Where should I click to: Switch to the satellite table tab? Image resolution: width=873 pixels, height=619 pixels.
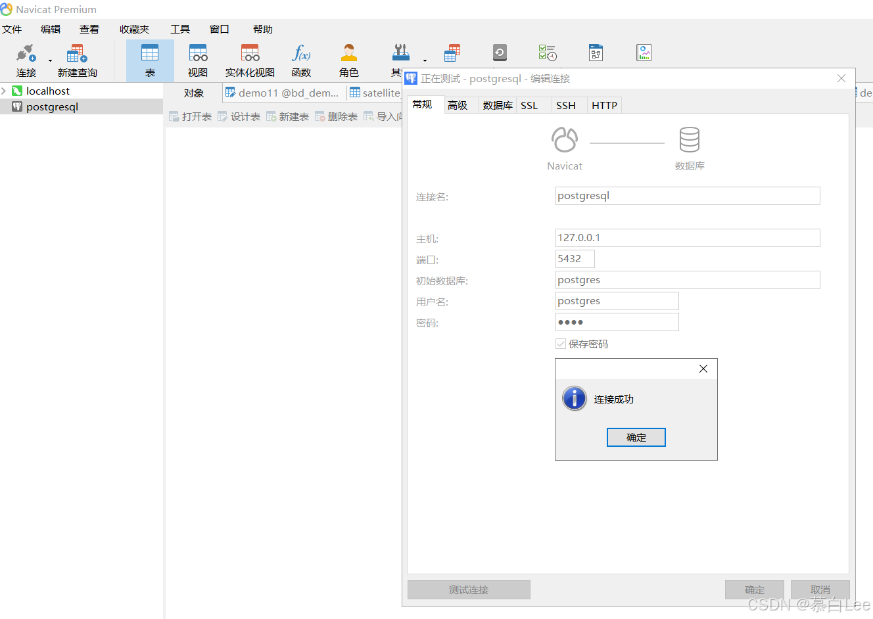(x=375, y=93)
